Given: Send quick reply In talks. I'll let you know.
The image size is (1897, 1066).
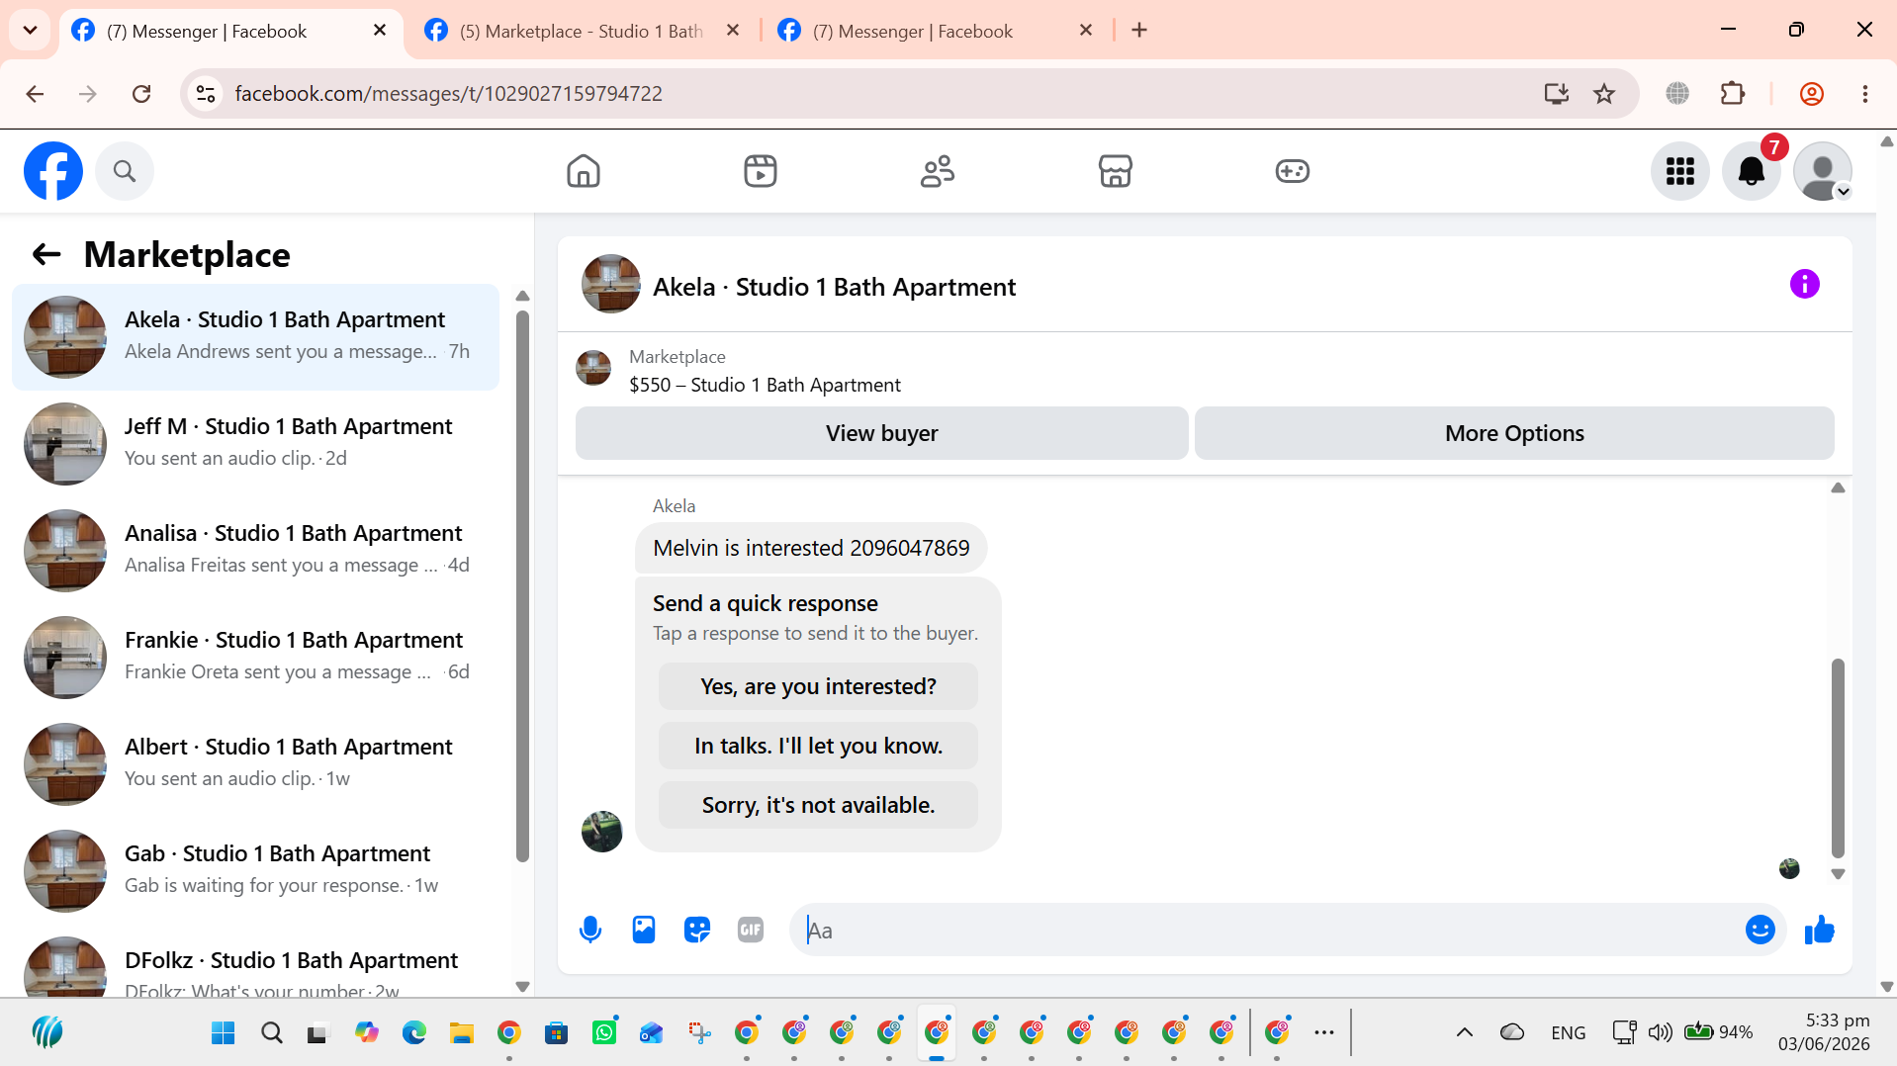Looking at the screenshot, I should click(818, 746).
